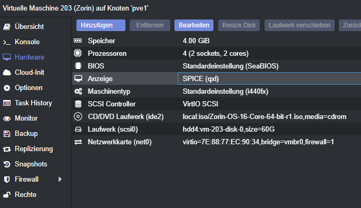Image resolution: width=361 pixels, height=208 pixels.
Task: Click the Resize Disk button
Action: [x=239, y=25]
